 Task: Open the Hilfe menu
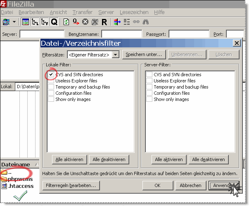159,12
